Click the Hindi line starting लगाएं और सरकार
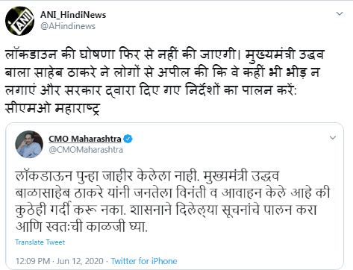Screen dimensions: 353x270 point(151,90)
